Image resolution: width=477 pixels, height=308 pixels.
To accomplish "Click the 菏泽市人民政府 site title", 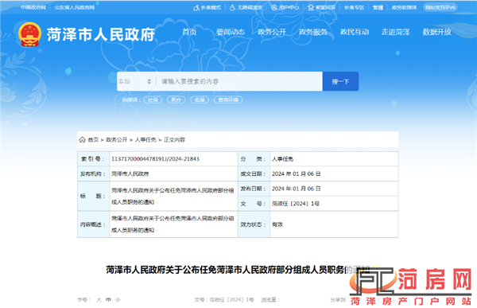I will [x=101, y=34].
